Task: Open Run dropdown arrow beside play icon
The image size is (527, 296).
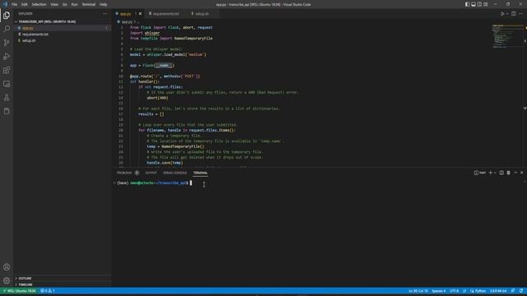Action: tap(507, 14)
